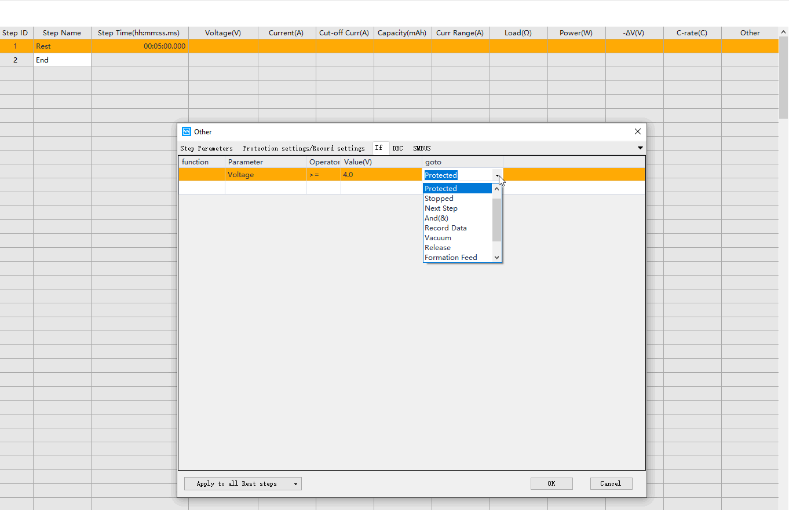Select Record Data goto option
789x510 pixels.
(x=445, y=228)
